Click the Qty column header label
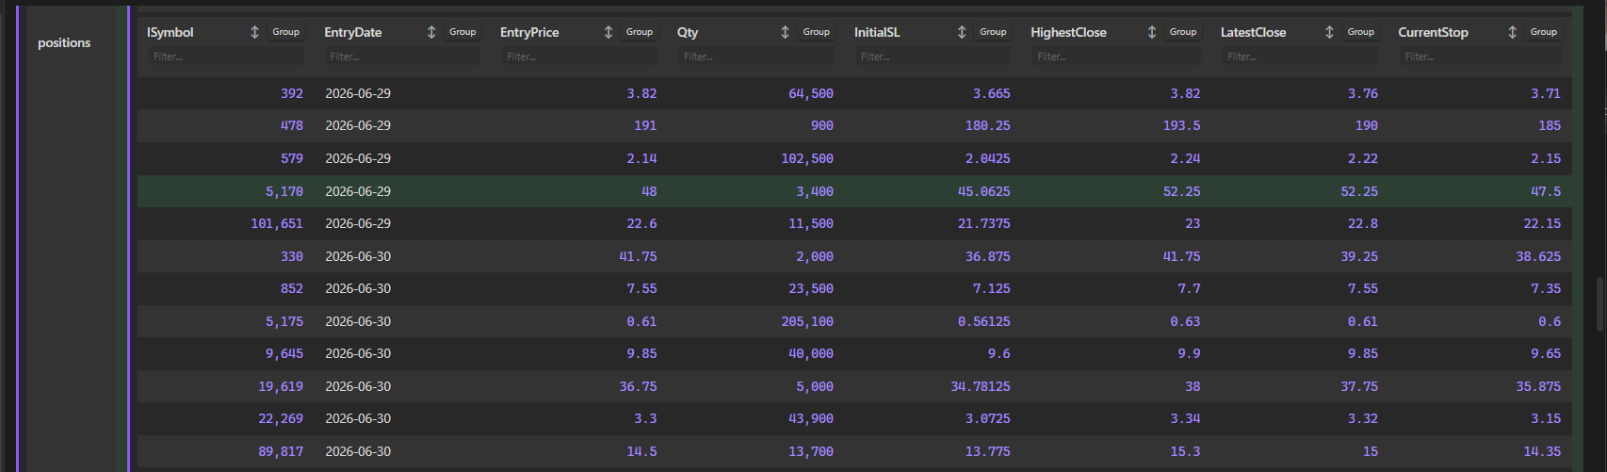The height and width of the screenshot is (472, 1607). (688, 32)
